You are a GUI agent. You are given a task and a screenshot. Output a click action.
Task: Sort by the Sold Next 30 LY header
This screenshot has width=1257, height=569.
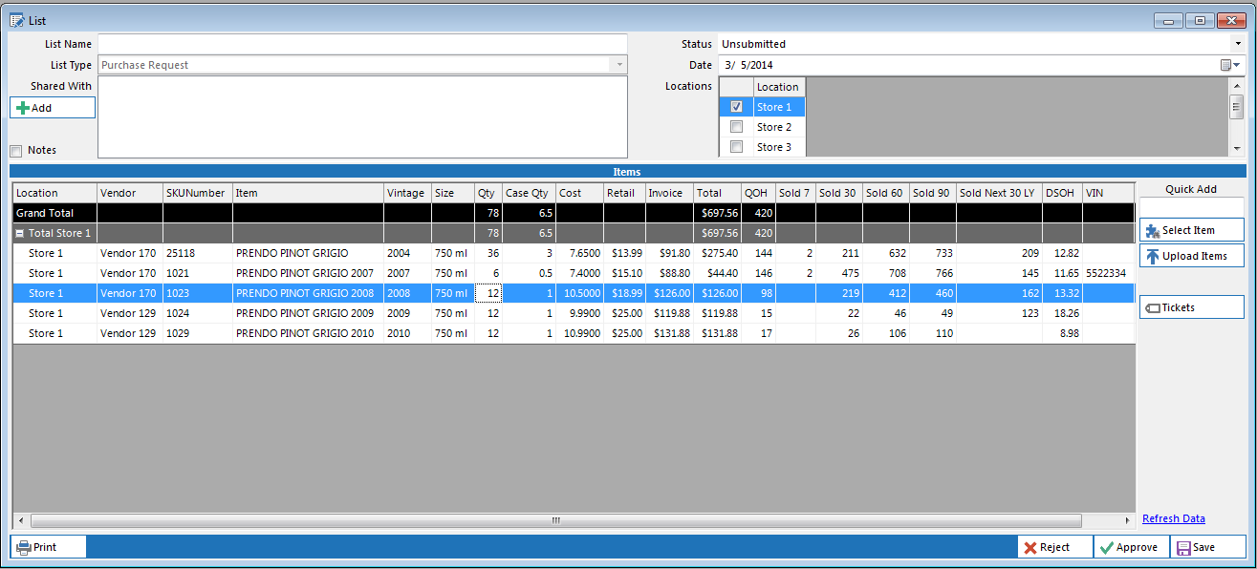click(999, 193)
